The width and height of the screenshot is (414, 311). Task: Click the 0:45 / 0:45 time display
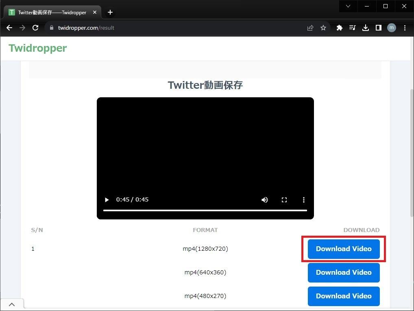pyautogui.click(x=132, y=199)
